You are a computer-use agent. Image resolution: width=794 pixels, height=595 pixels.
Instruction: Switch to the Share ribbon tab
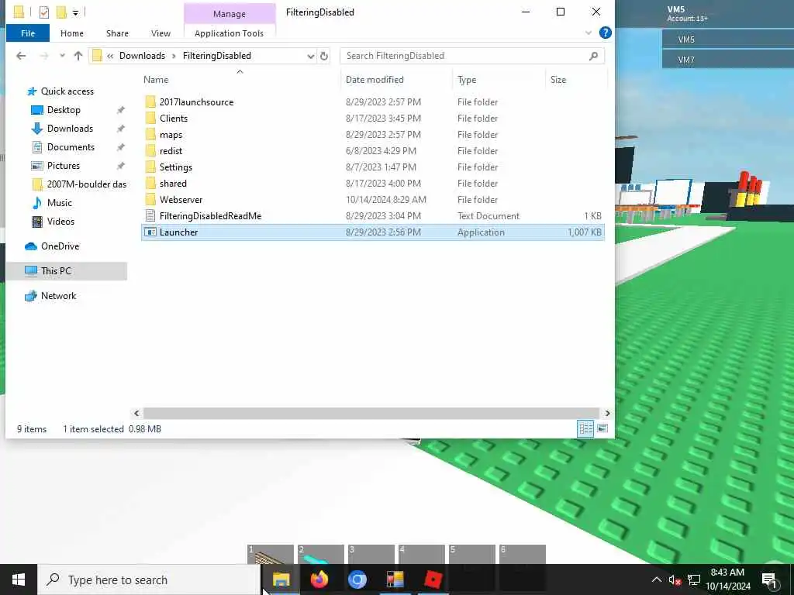(117, 33)
